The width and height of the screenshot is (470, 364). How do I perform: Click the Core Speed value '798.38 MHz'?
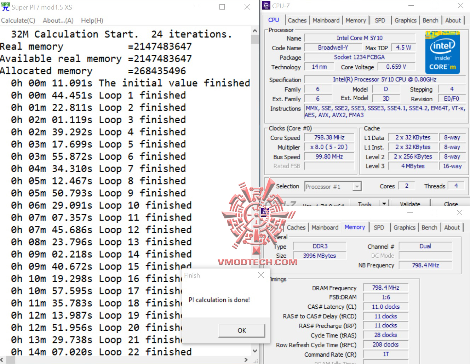(x=329, y=137)
